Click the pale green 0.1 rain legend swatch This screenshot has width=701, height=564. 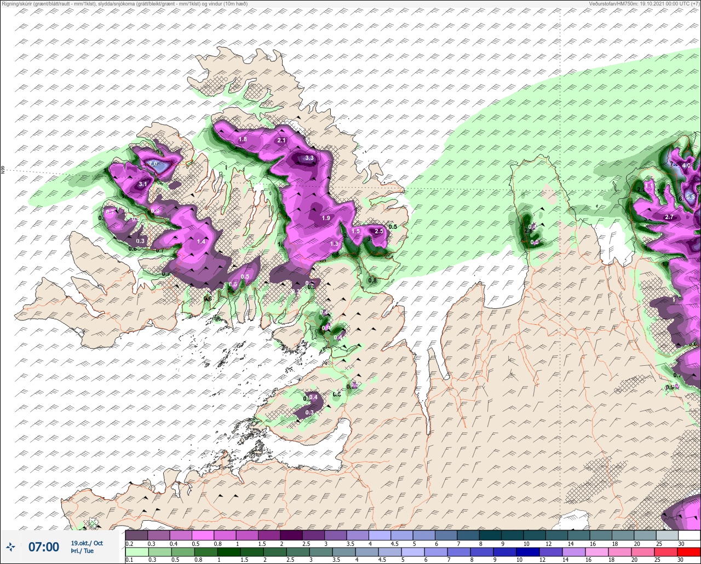[x=136, y=552]
